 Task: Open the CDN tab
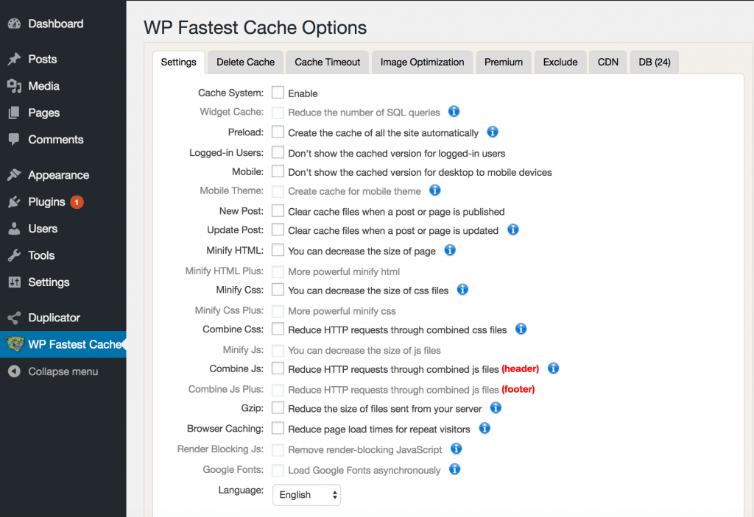tap(607, 62)
